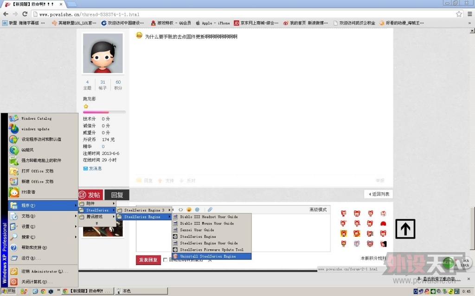This screenshot has width=475, height=296.
Task: Go back using browser back arrow
Action: tap(6, 14)
